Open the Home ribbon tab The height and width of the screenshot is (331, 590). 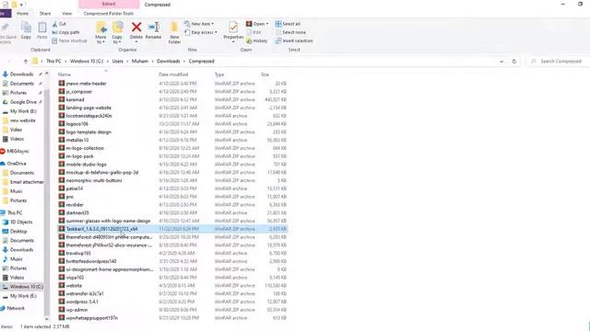tap(22, 14)
